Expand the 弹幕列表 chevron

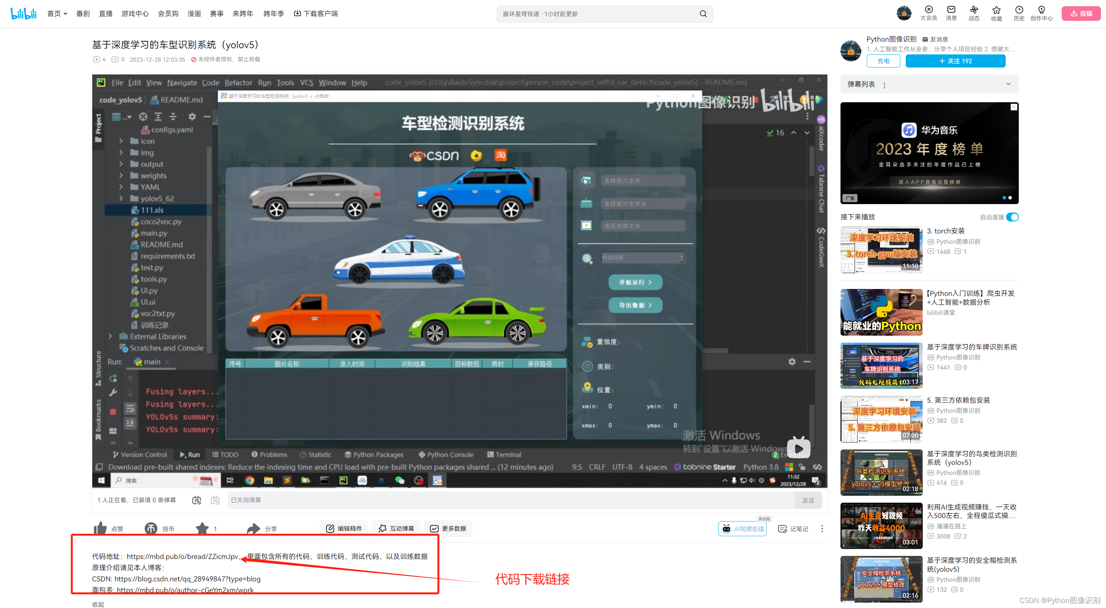[x=1008, y=84]
